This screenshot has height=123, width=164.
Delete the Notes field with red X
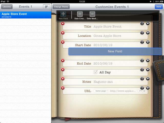pos(63,79)
